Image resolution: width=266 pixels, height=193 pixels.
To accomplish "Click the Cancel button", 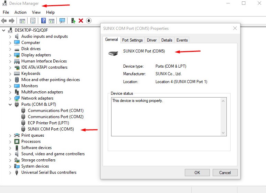I will pyautogui.click(x=225, y=172).
